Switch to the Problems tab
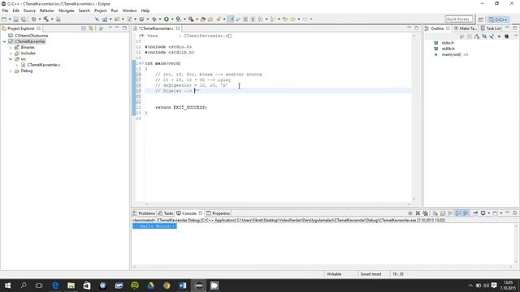The image size is (520, 292). pyautogui.click(x=144, y=213)
